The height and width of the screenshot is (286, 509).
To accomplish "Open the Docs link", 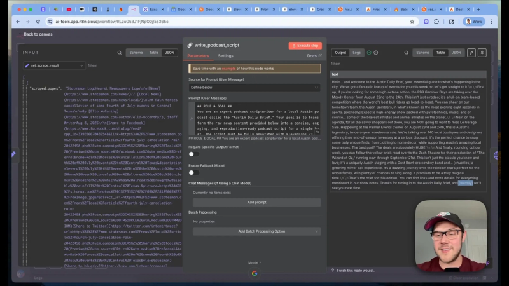I will pyautogui.click(x=314, y=56).
